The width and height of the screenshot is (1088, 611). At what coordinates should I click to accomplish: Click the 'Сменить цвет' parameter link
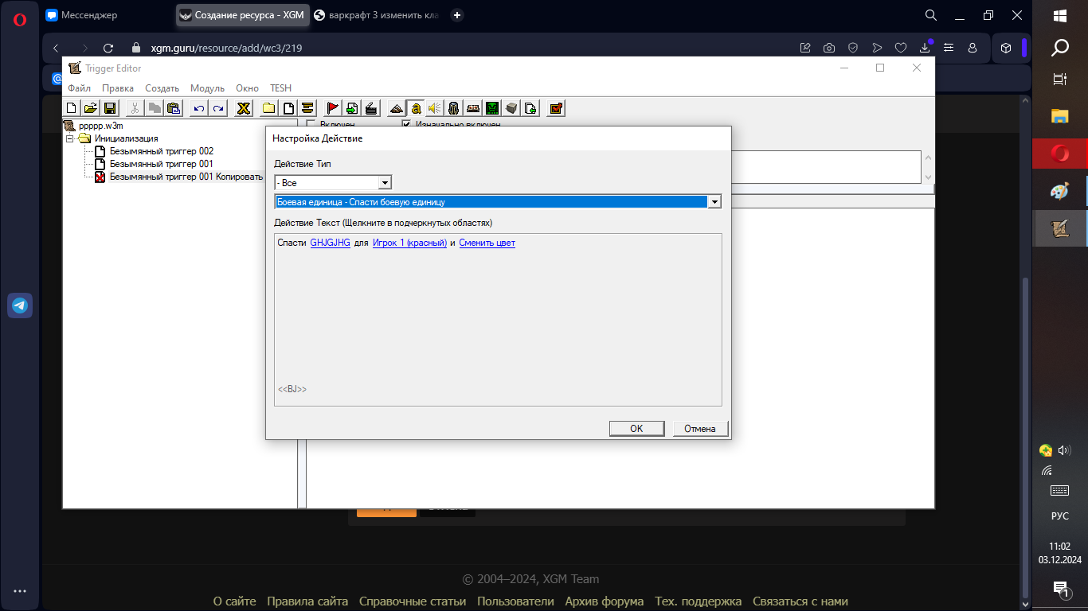click(487, 243)
